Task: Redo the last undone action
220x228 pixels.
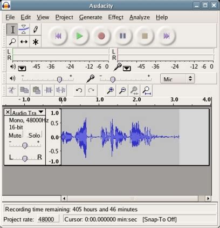Action: [x=91, y=90]
